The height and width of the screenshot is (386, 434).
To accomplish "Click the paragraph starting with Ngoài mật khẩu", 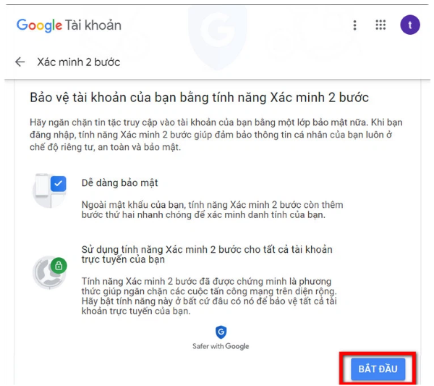I will (212, 210).
